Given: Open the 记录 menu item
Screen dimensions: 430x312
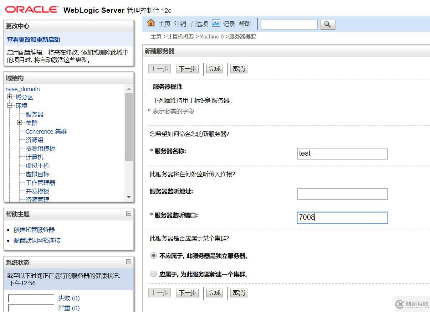Looking at the screenshot, I should pyautogui.click(x=229, y=24).
